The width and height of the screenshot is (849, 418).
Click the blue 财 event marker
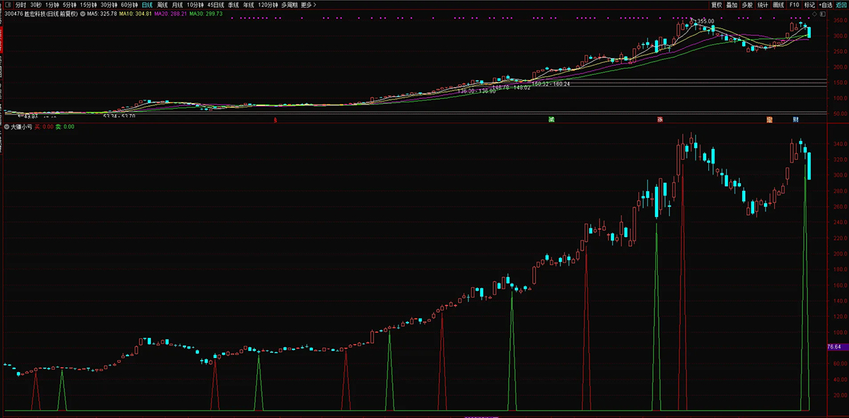click(795, 119)
